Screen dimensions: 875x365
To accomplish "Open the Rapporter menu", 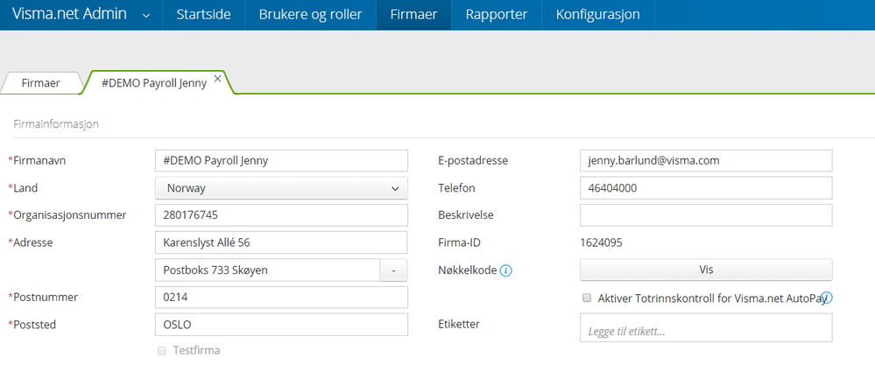I will (x=497, y=15).
